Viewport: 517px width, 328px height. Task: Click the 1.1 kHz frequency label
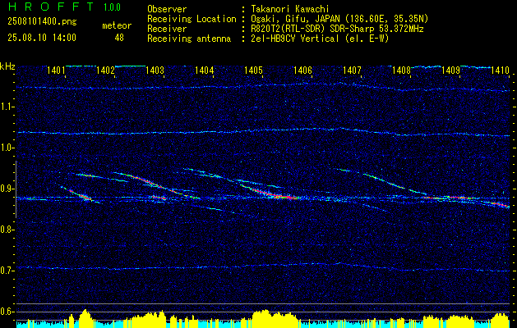[6, 107]
